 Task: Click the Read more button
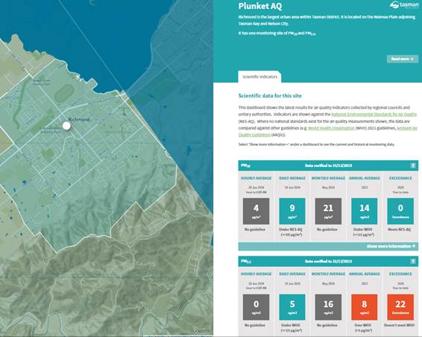coord(403,59)
